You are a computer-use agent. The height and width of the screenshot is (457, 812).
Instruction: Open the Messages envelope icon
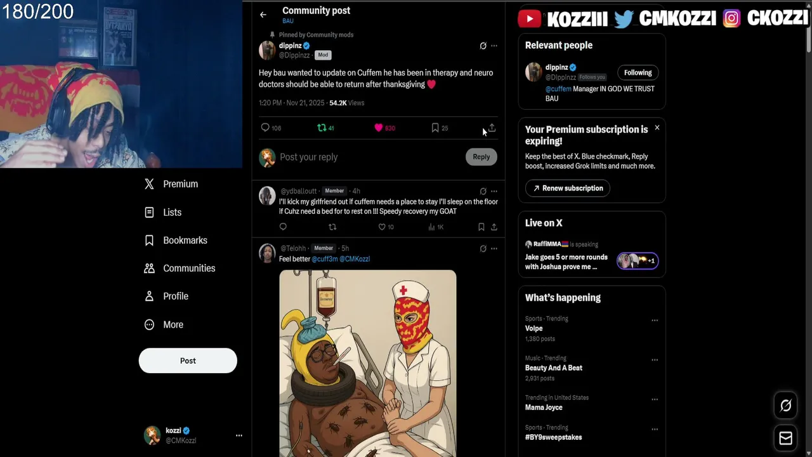coord(785,438)
